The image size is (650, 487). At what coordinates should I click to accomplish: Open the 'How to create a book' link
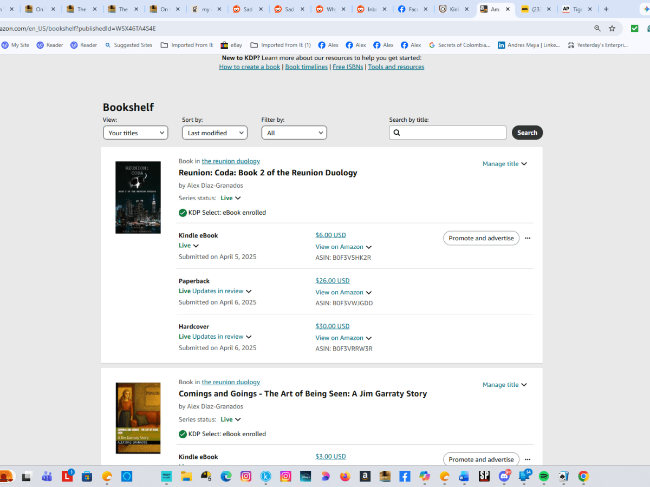tap(250, 67)
